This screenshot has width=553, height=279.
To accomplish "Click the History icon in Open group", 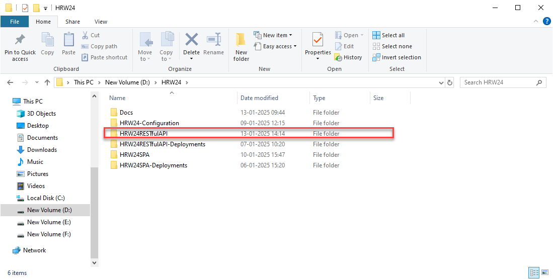I will click(x=339, y=57).
